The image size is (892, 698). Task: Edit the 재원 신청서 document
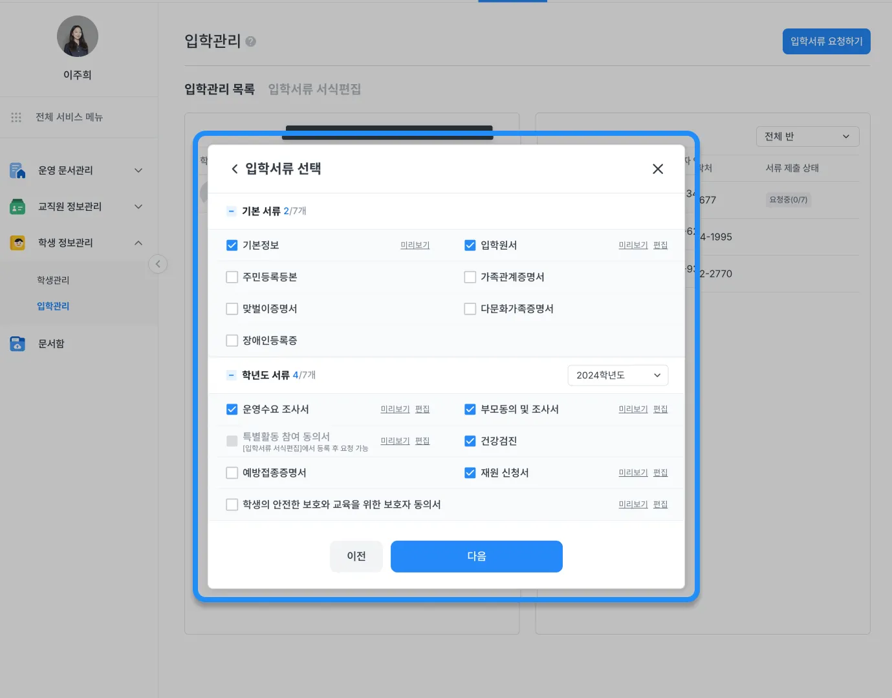[660, 473]
